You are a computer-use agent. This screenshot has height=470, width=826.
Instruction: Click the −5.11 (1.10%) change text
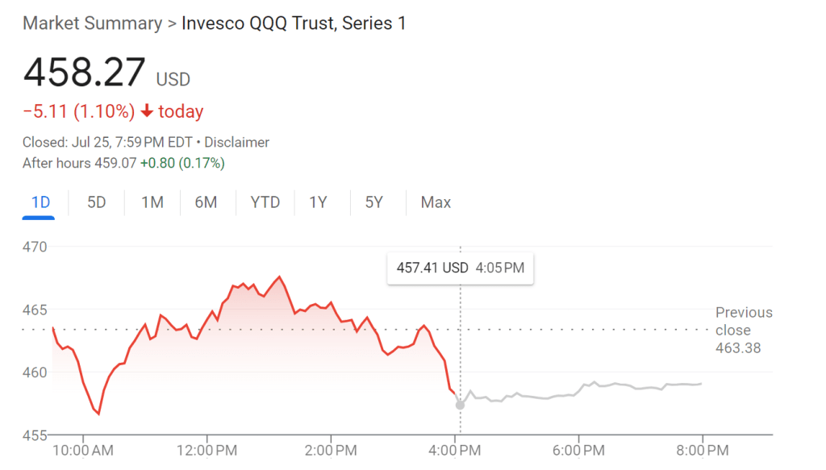pos(78,111)
